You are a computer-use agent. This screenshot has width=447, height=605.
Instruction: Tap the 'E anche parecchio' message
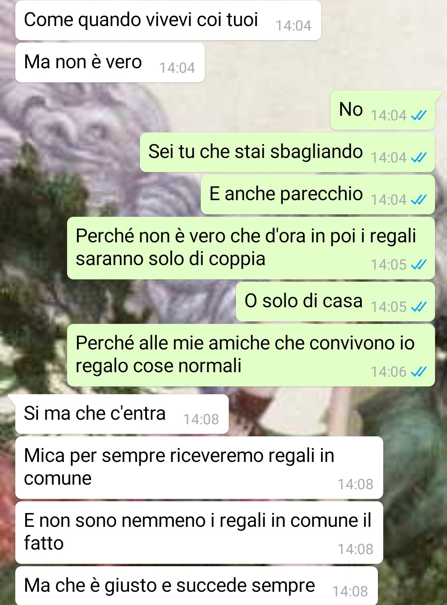pos(318,194)
